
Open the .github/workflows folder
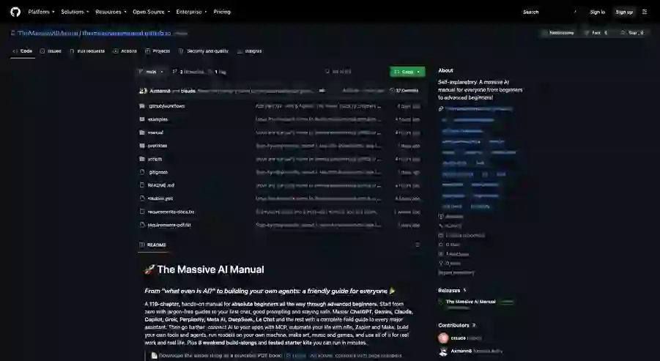click(166, 106)
